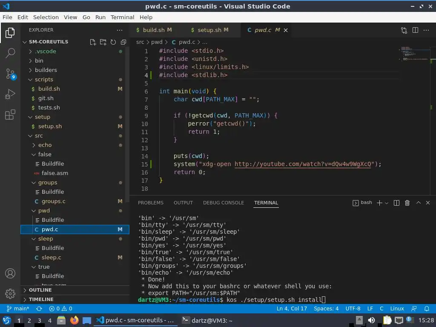Screen dimensions: 436x327
Task: Click the volume icon in system tray
Action: pos(371,321)
